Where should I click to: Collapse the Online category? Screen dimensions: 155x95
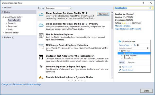[2, 12]
